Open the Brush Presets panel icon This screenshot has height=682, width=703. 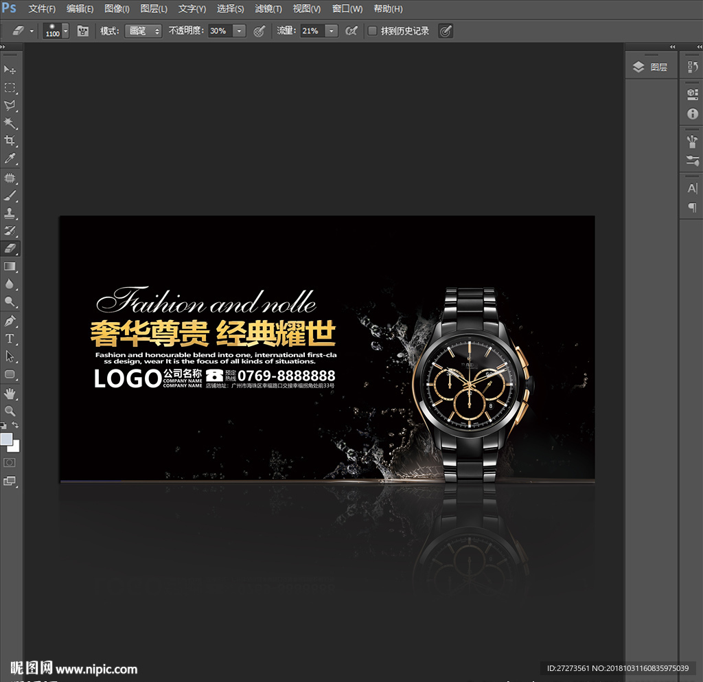692,161
